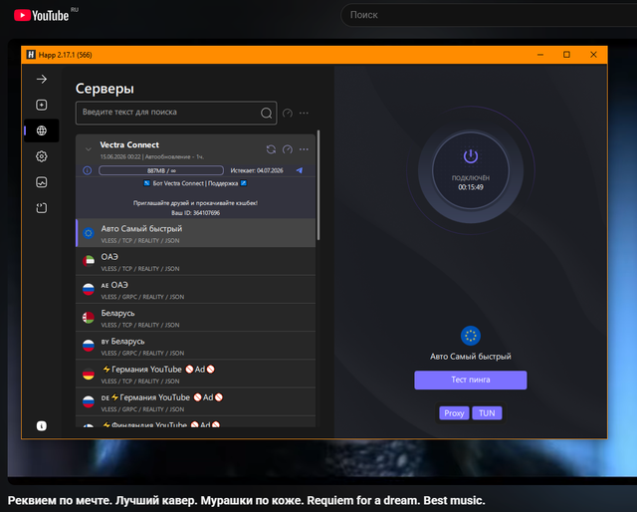The height and width of the screenshot is (512, 637).
Task: Minimize the Happ window
Action: (x=540, y=55)
